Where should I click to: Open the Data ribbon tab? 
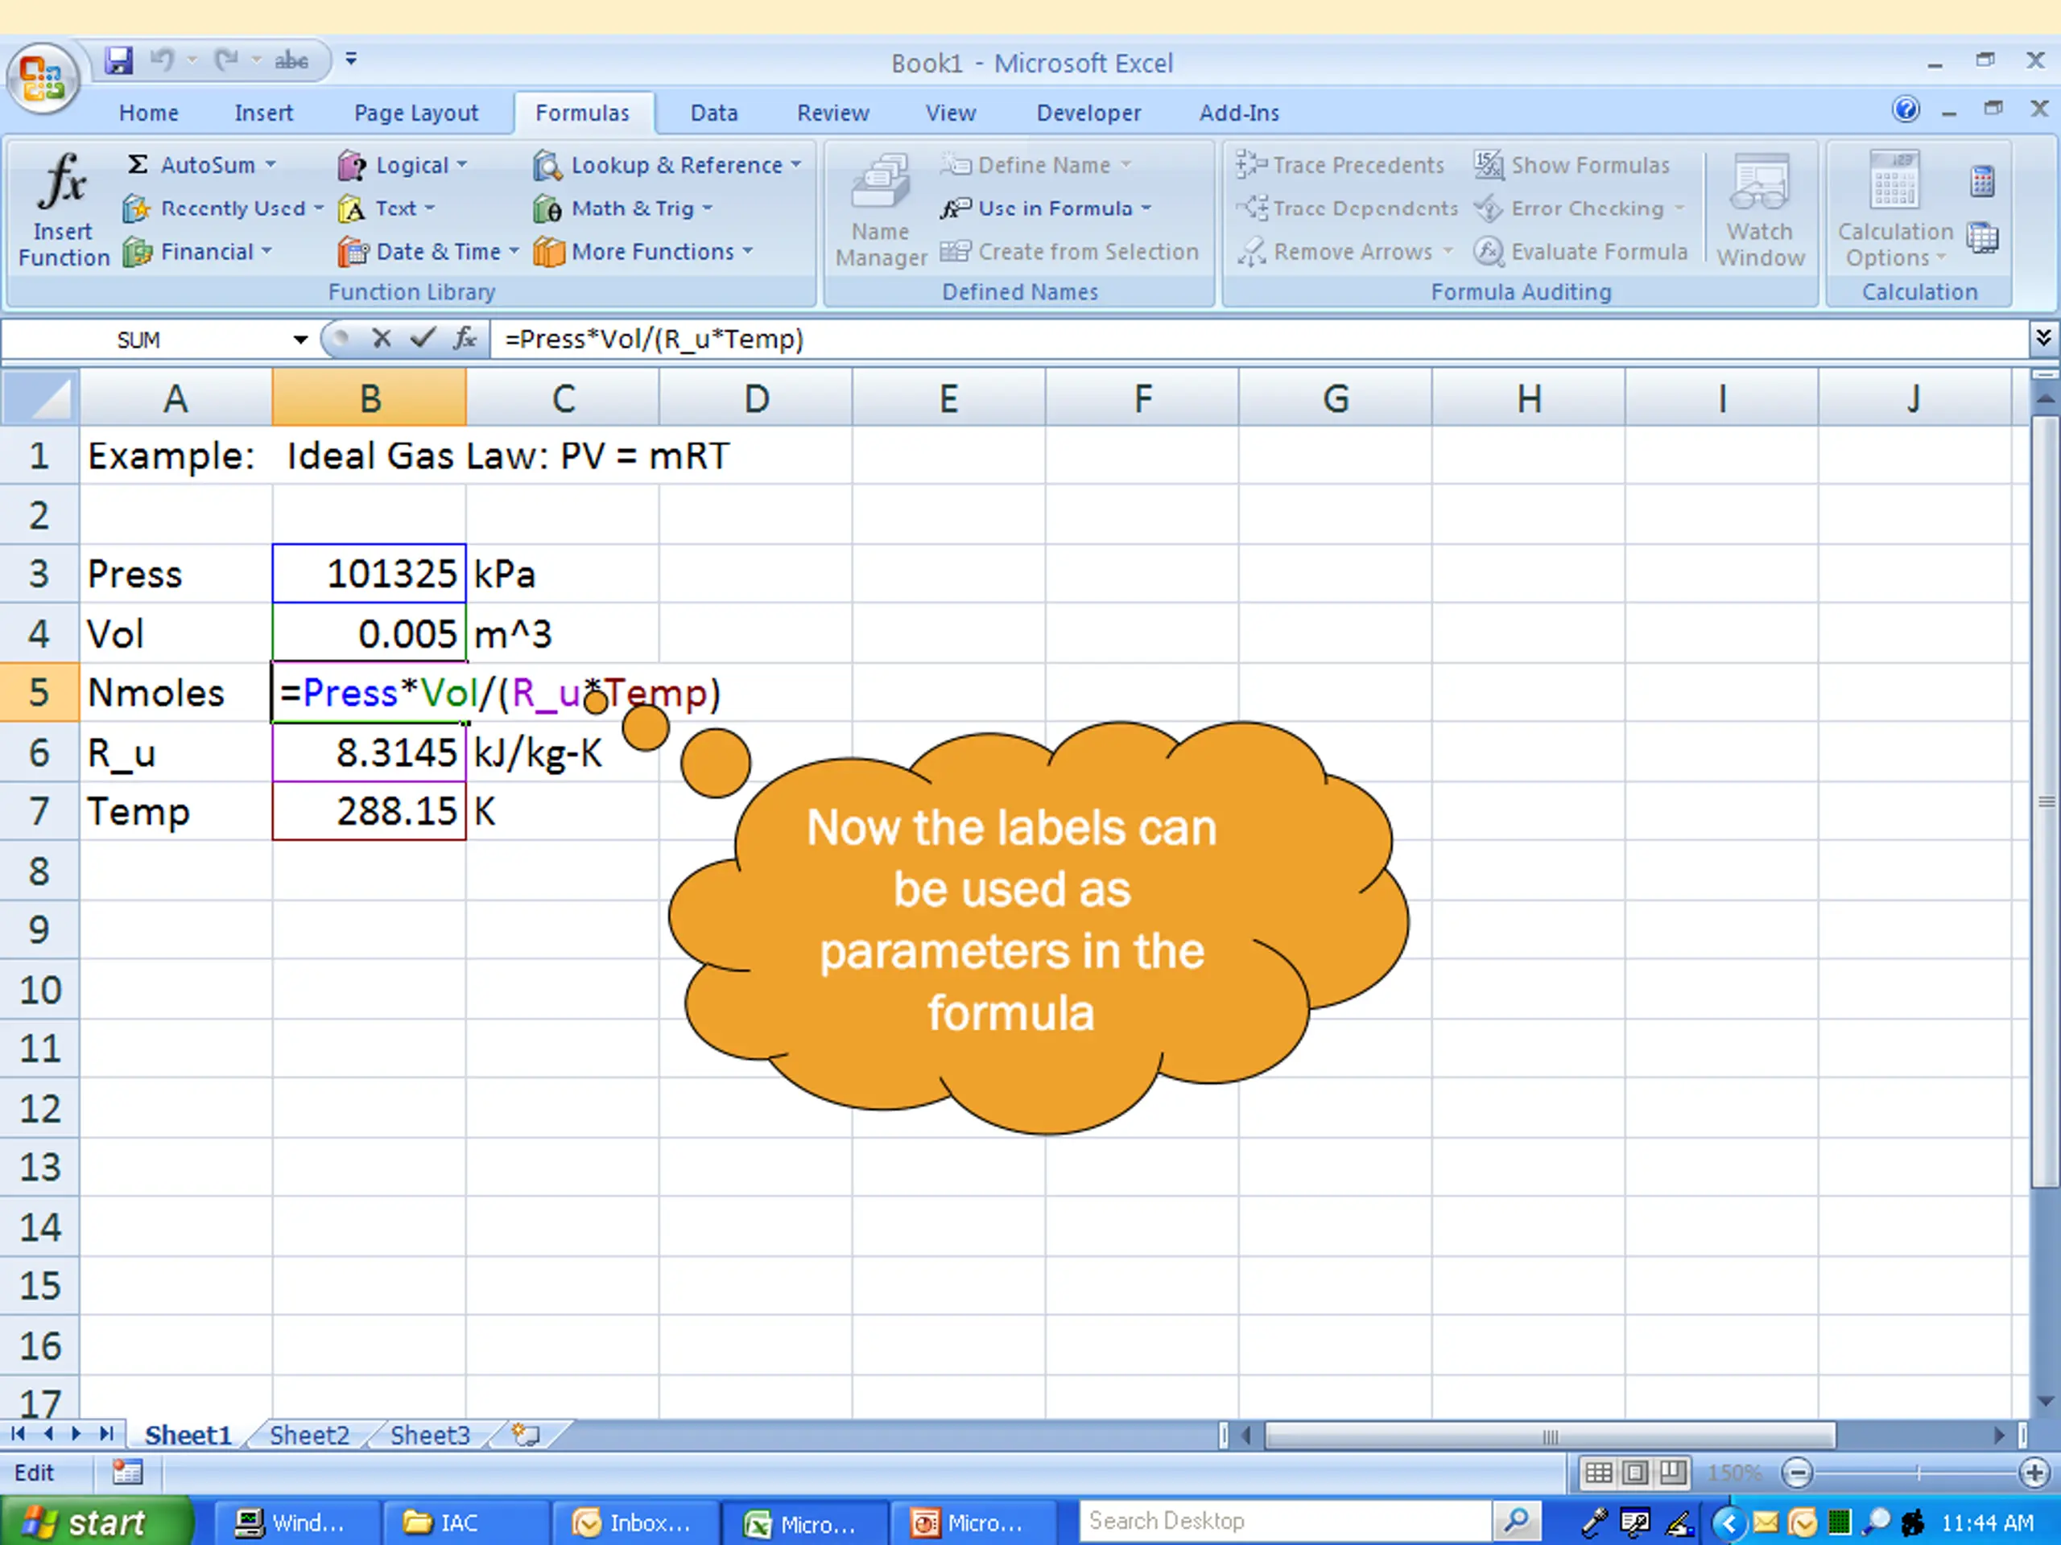point(714,113)
